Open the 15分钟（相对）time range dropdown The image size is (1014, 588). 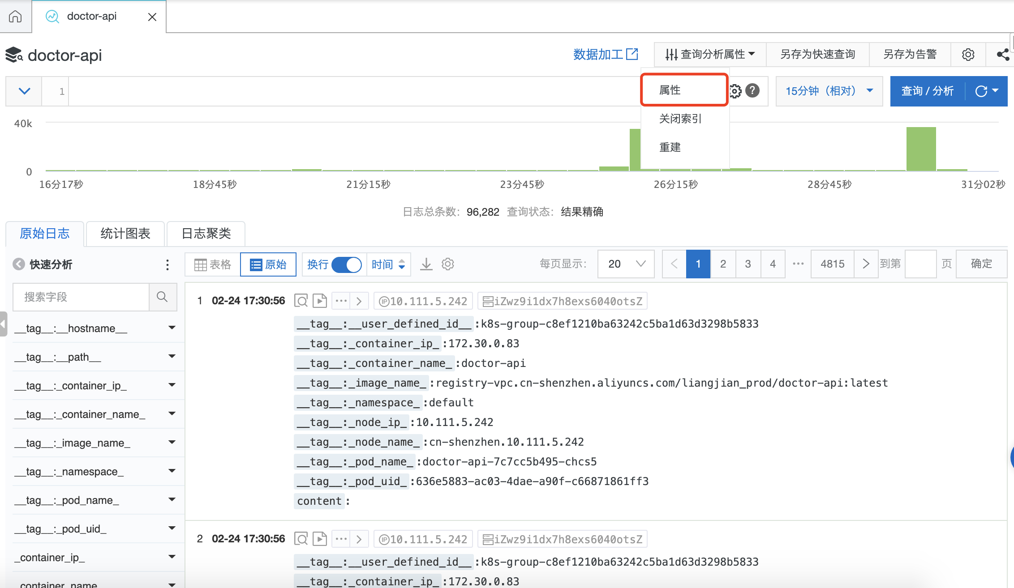(829, 91)
